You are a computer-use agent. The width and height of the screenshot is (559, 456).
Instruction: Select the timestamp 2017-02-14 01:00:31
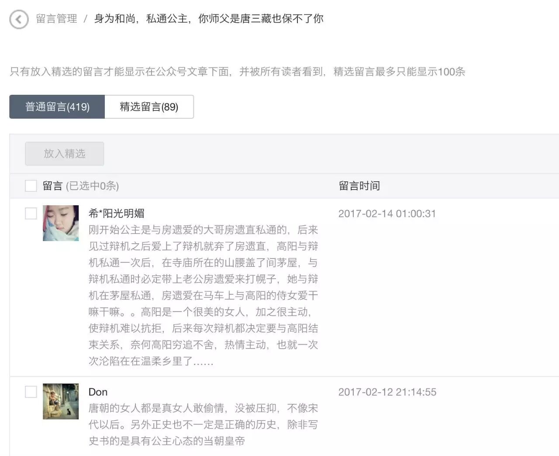387,214
